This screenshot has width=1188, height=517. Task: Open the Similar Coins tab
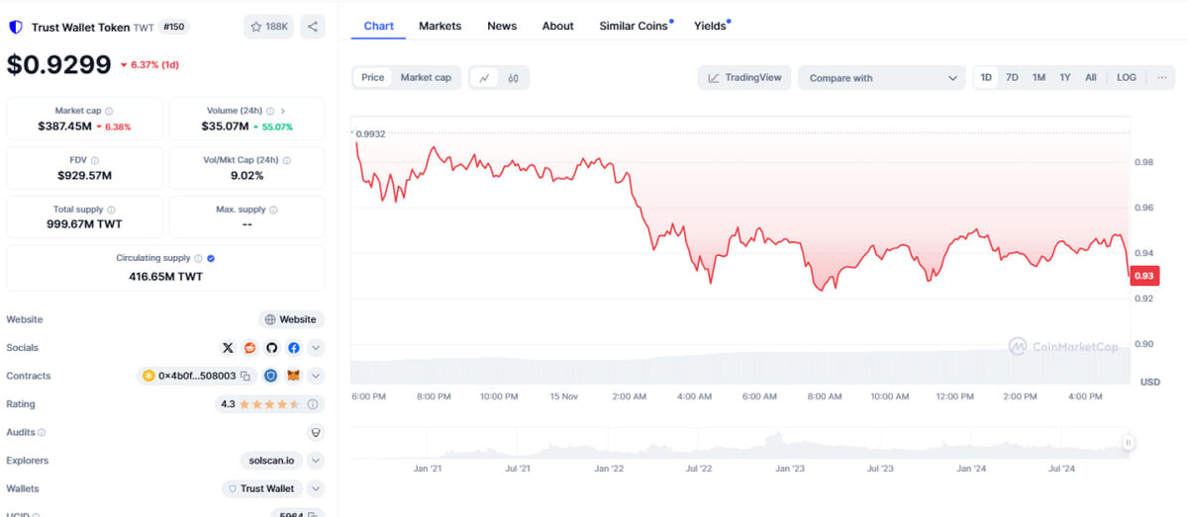pyautogui.click(x=633, y=26)
